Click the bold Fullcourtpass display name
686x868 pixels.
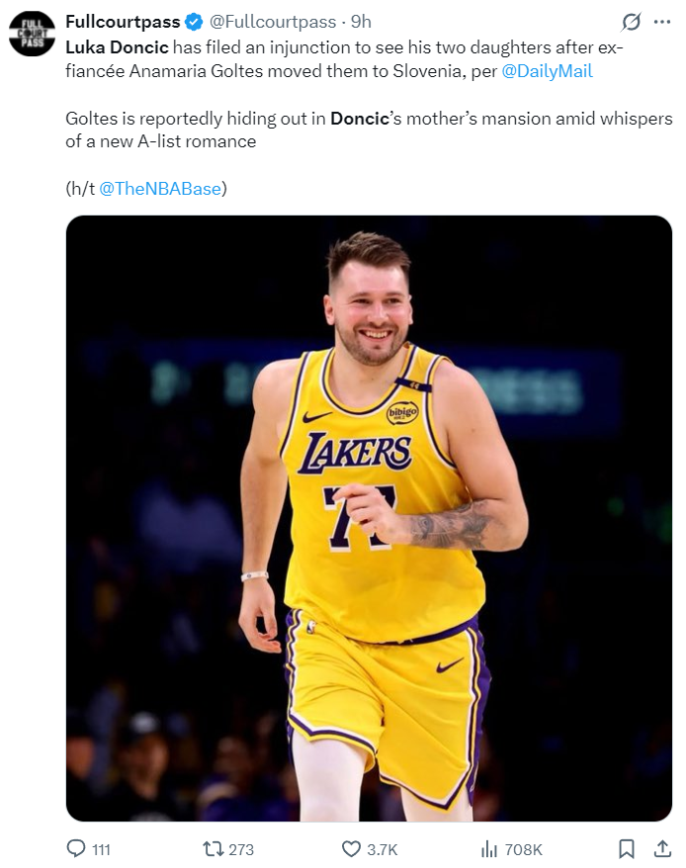tap(123, 22)
